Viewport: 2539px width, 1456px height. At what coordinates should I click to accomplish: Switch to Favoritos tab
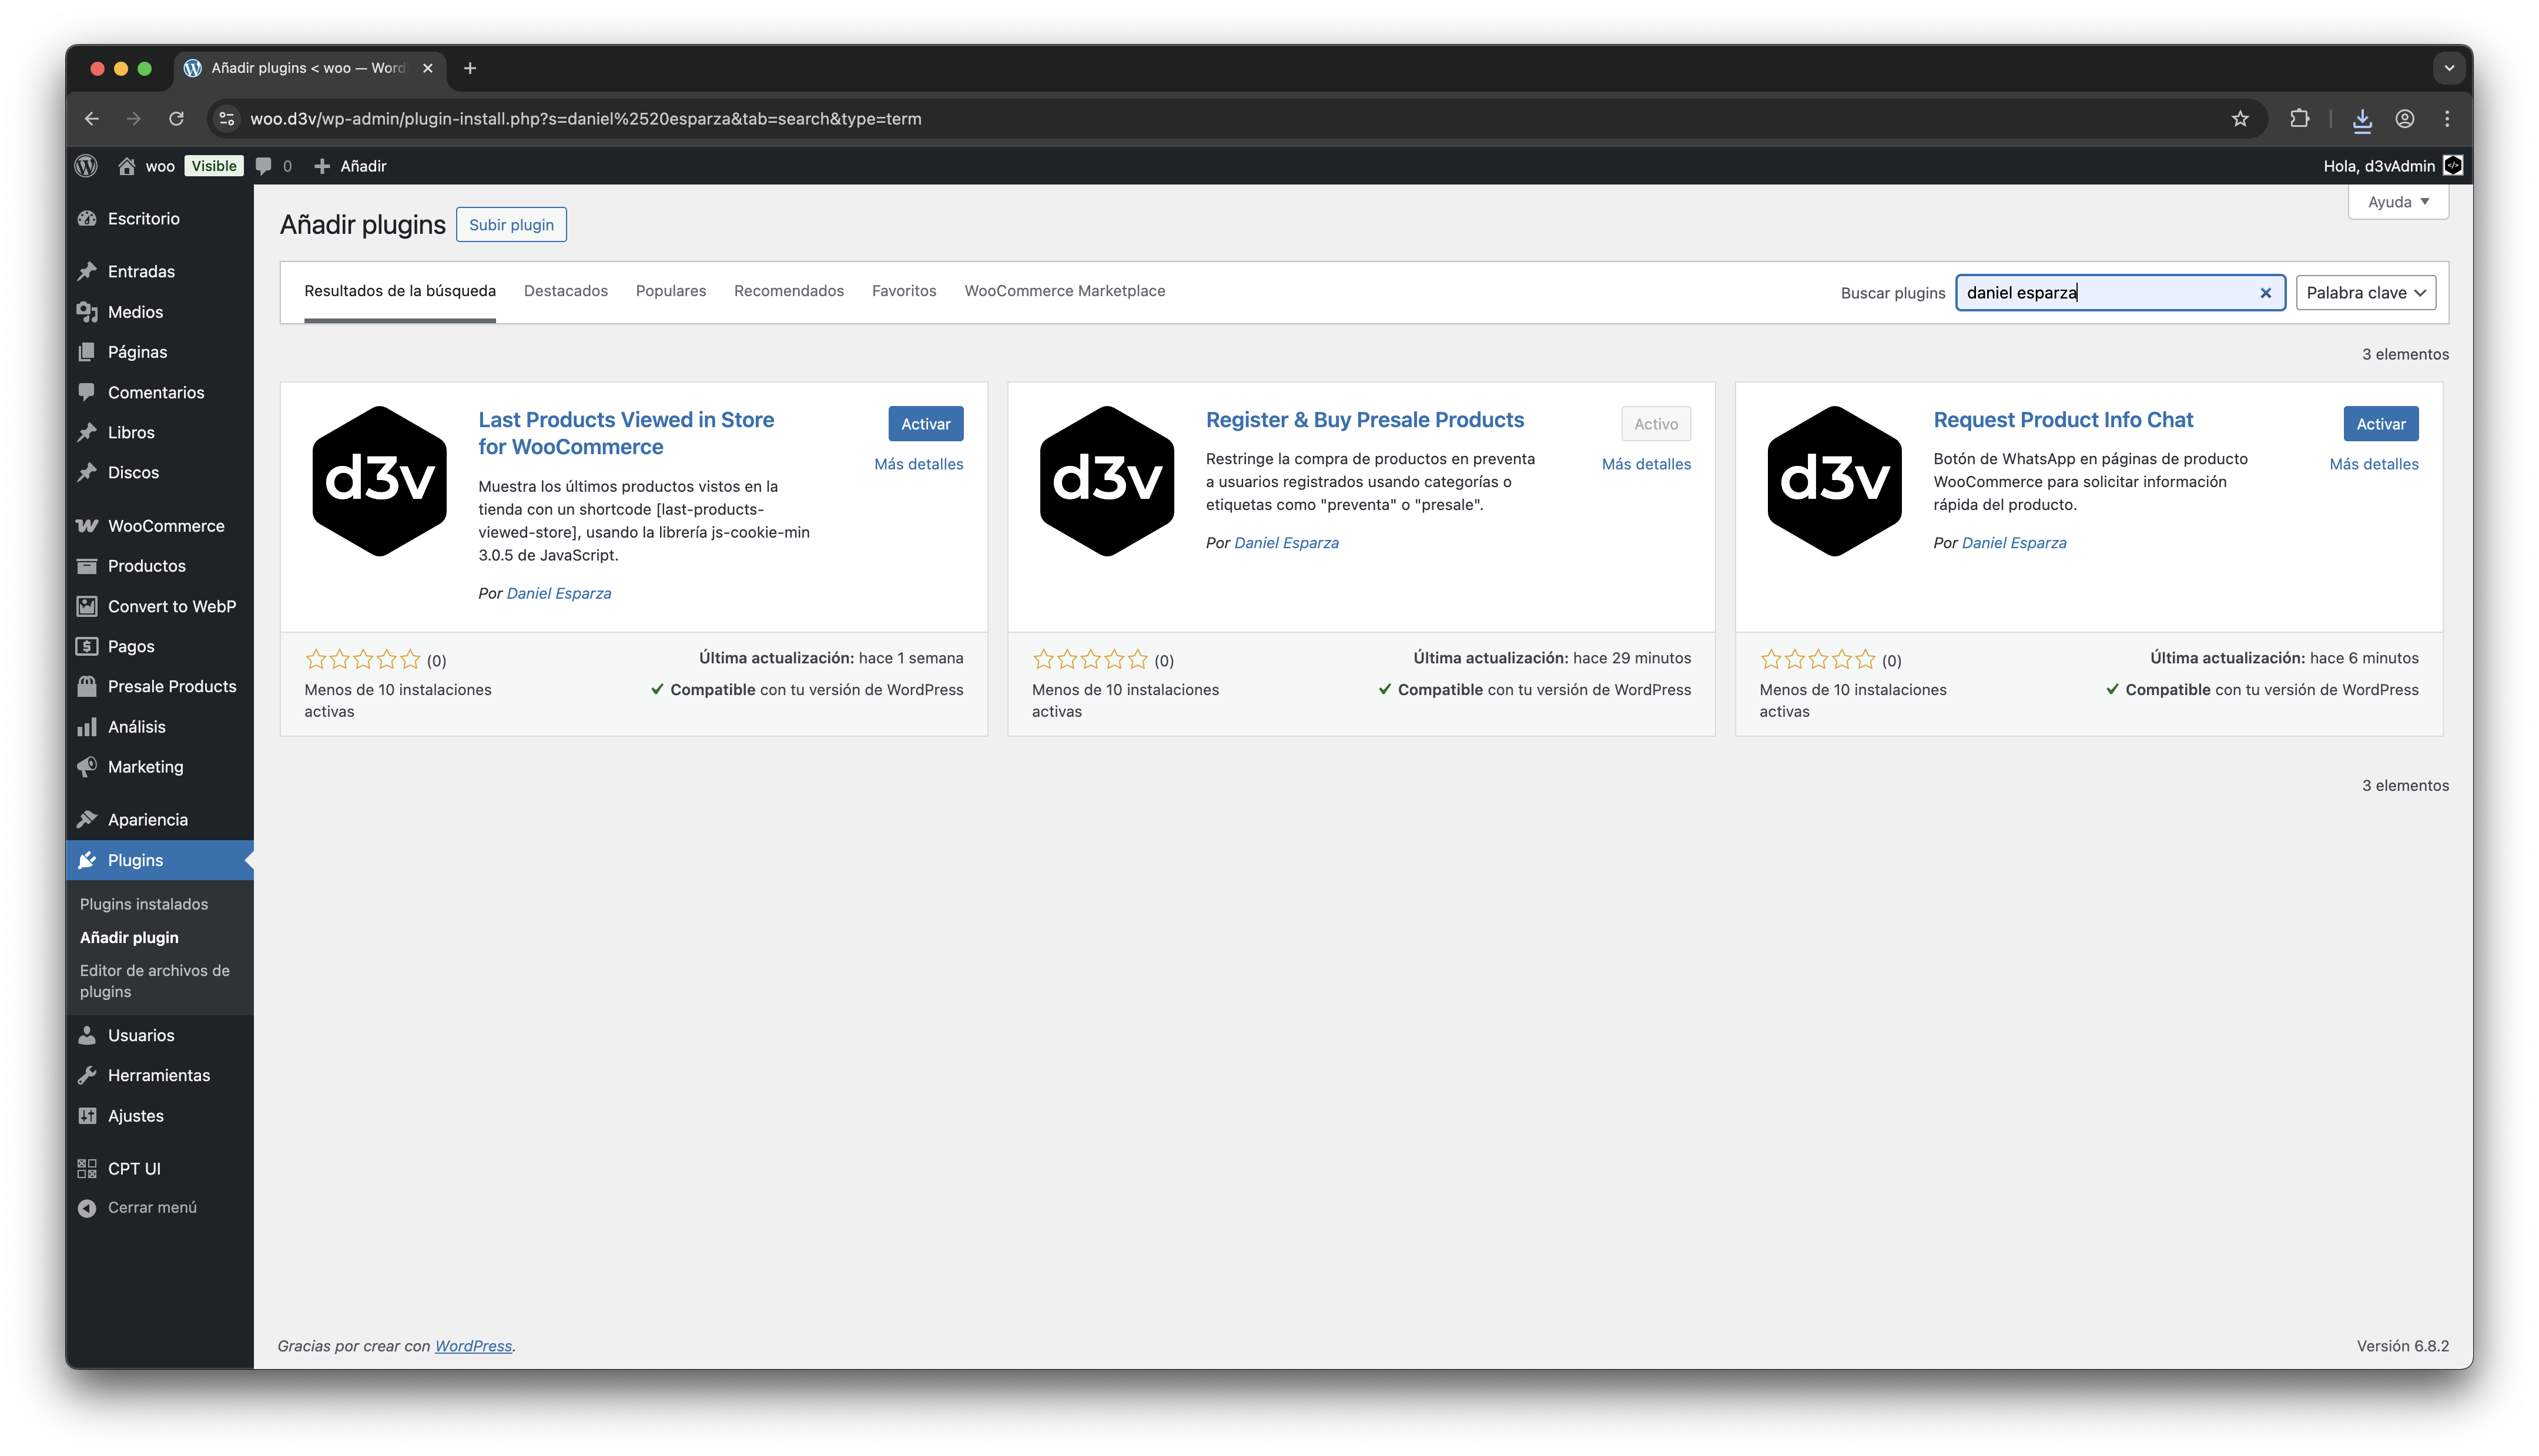coord(904,291)
